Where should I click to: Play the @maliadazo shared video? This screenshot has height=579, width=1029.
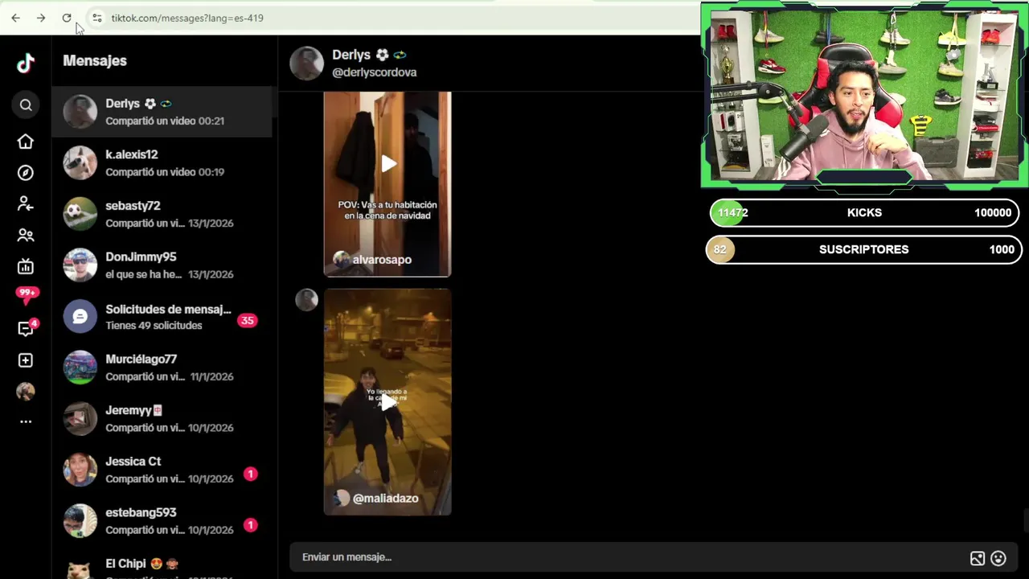(387, 402)
